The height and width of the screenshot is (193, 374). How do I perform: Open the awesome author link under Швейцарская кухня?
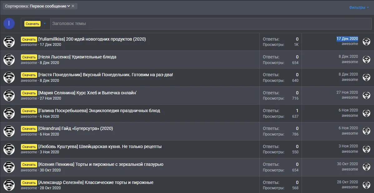coord(29,152)
